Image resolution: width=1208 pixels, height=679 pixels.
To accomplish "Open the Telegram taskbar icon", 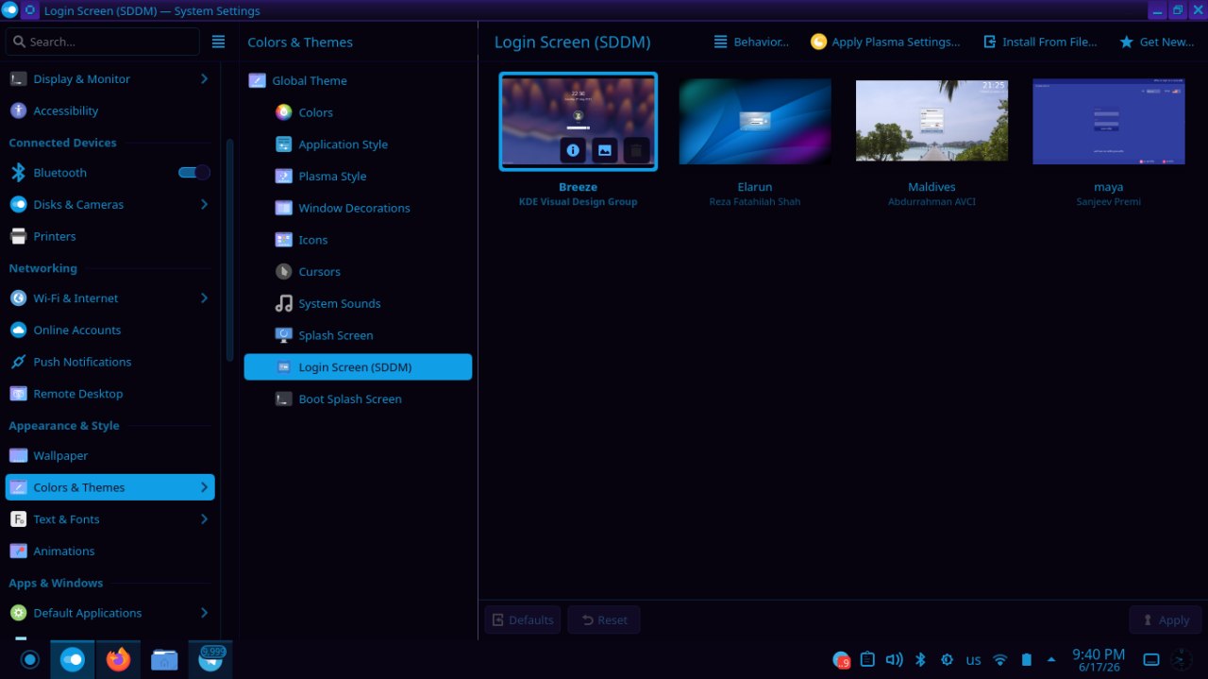I will click(210, 659).
